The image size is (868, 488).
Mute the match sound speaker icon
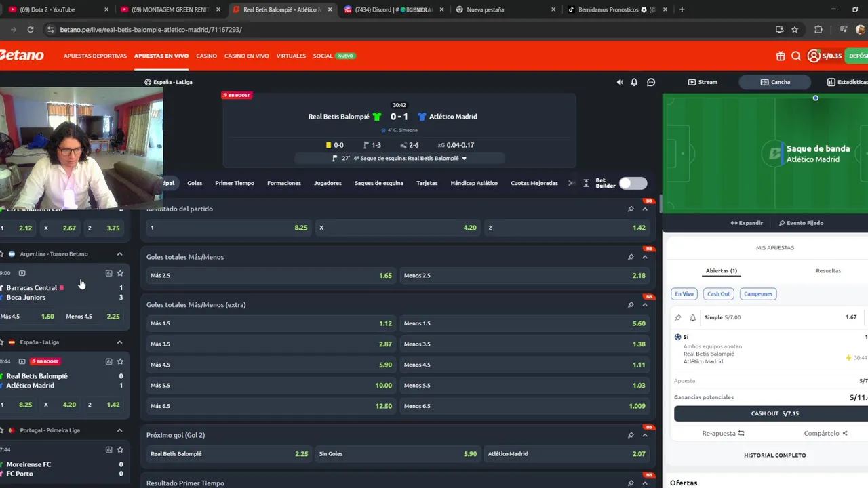pyautogui.click(x=620, y=82)
